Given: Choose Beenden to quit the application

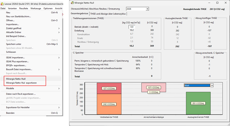Looking at the screenshot, I should [11, 113].
